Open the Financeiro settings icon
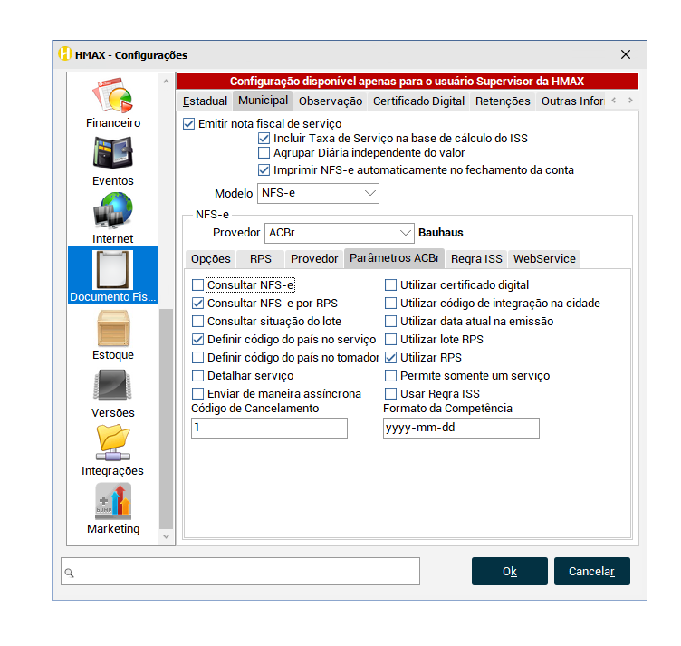Screen dimensions: 681x646 [x=113, y=95]
